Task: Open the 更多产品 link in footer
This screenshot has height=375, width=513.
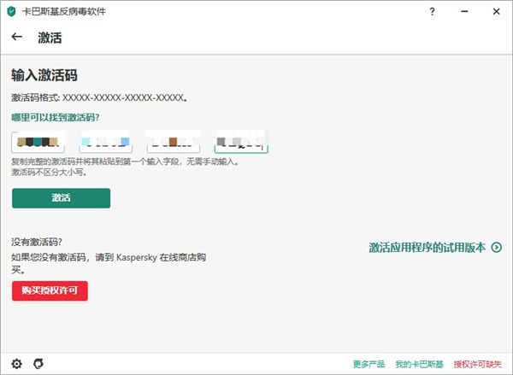Action: pyautogui.click(x=369, y=364)
